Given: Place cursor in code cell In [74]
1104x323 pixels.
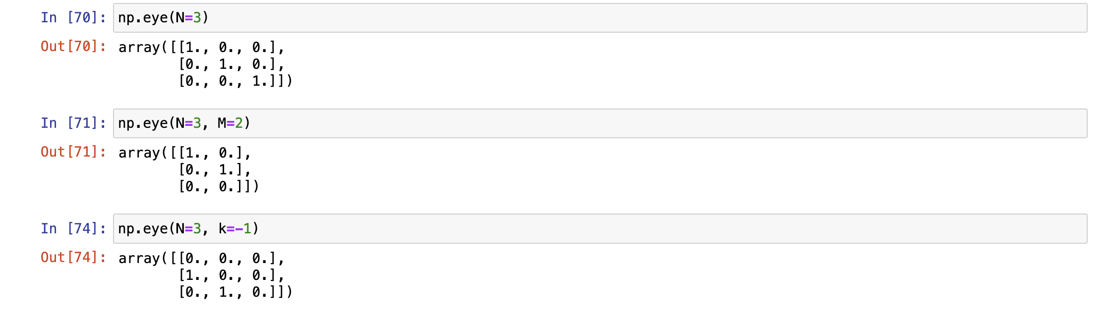Looking at the screenshot, I should coord(595,229).
